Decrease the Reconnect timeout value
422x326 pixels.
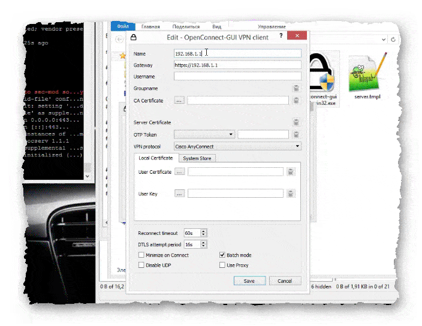203,234
